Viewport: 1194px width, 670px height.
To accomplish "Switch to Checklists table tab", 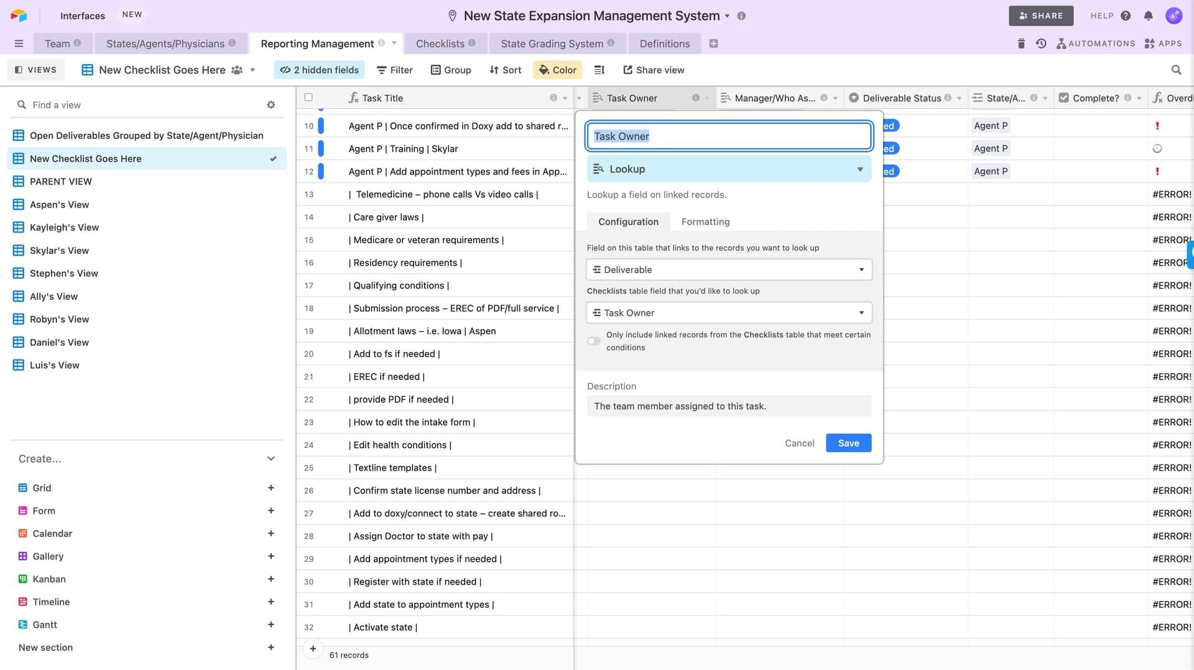I will pos(446,44).
